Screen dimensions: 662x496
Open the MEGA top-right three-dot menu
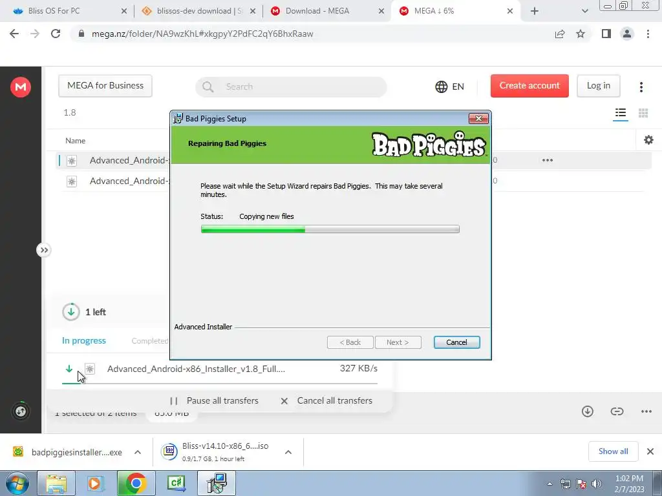641,87
